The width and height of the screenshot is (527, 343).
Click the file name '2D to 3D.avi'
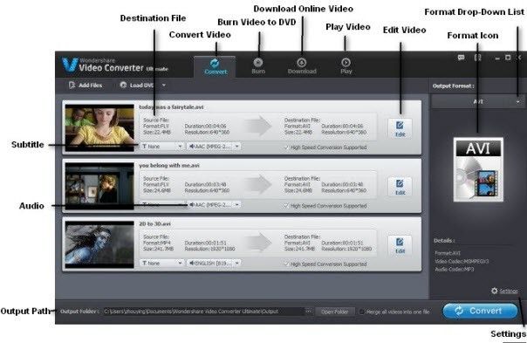pyautogui.click(x=154, y=223)
